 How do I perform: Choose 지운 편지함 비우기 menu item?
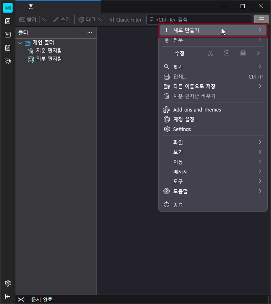[x=213, y=96]
